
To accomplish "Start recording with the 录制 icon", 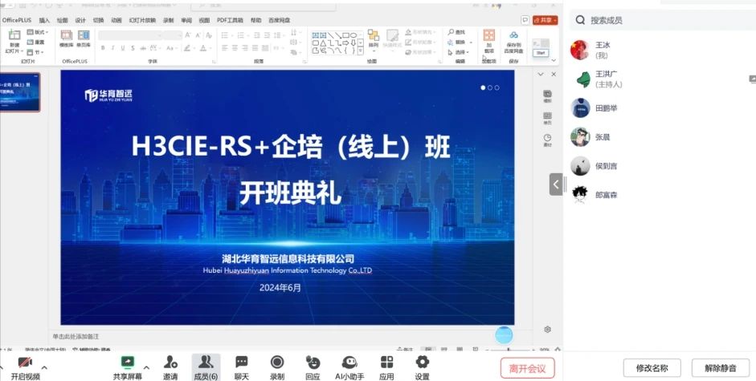I will click(276, 363).
